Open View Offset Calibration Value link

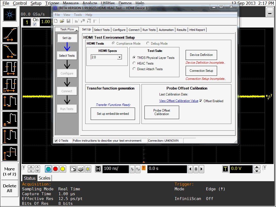pos(179,101)
